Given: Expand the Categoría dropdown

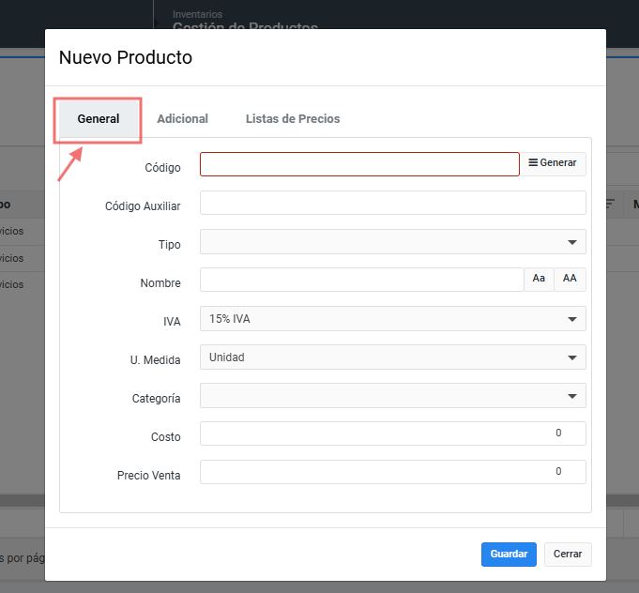Looking at the screenshot, I should click(x=392, y=396).
